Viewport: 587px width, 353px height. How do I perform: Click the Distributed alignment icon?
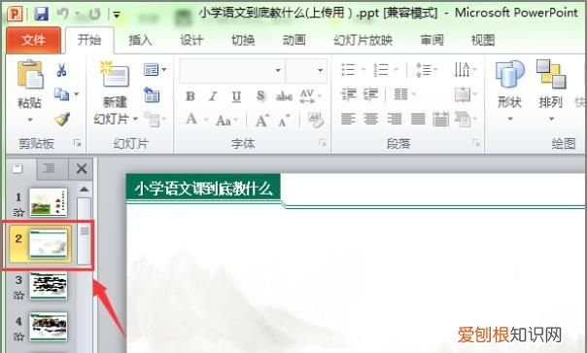(x=440, y=120)
